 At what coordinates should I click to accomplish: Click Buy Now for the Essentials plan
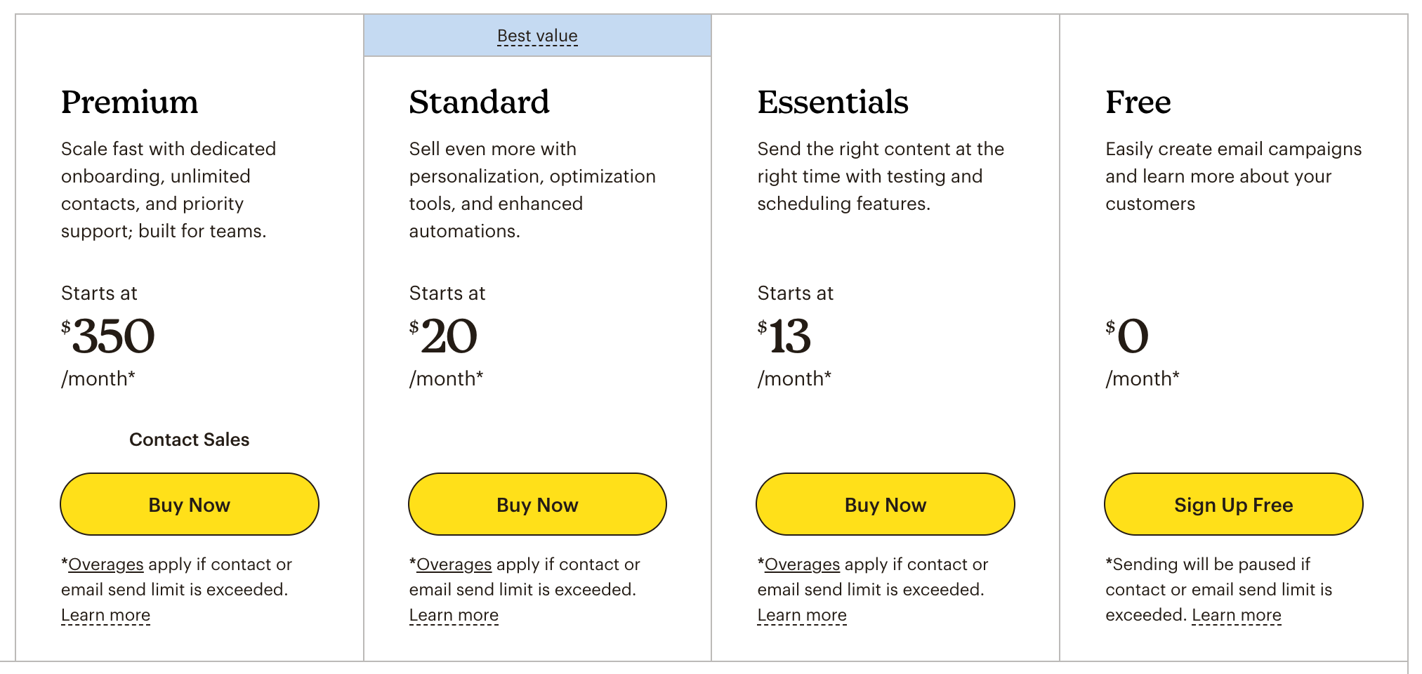pos(883,504)
